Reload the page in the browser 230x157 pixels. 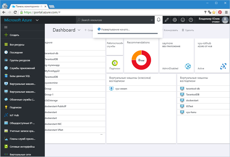[x=15, y=12]
